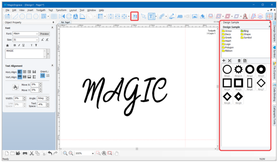Screen dimensions: 278x162
Task: Click the insert image toolbar icon
Action: (195, 17)
